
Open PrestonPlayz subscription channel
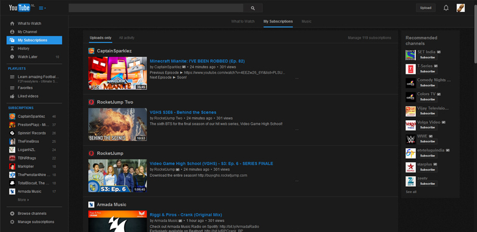[34, 125]
